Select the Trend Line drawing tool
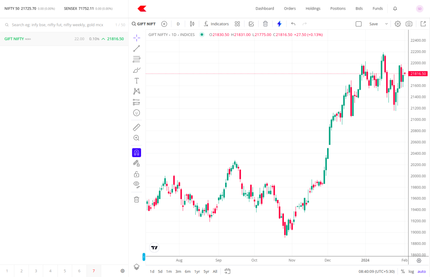 click(x=136, y=48)
